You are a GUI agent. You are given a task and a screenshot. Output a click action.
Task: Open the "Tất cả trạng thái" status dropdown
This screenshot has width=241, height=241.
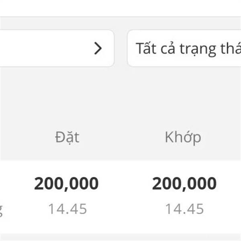tap(185, 49)
